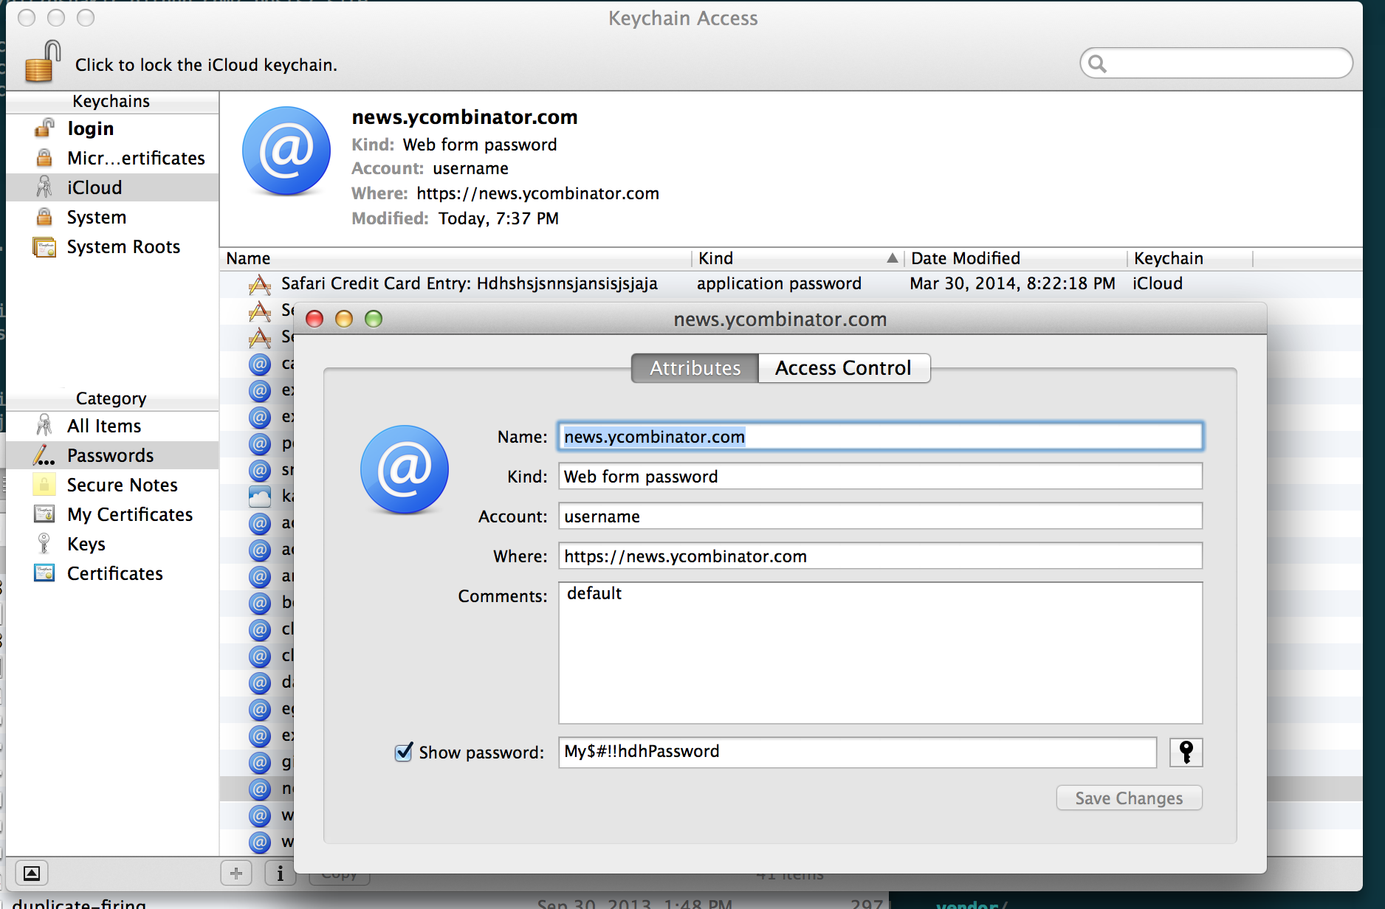Click the Secure Notes yellow note icon
The width and height of the screenshot is (1385, 909).
(44, 485)
